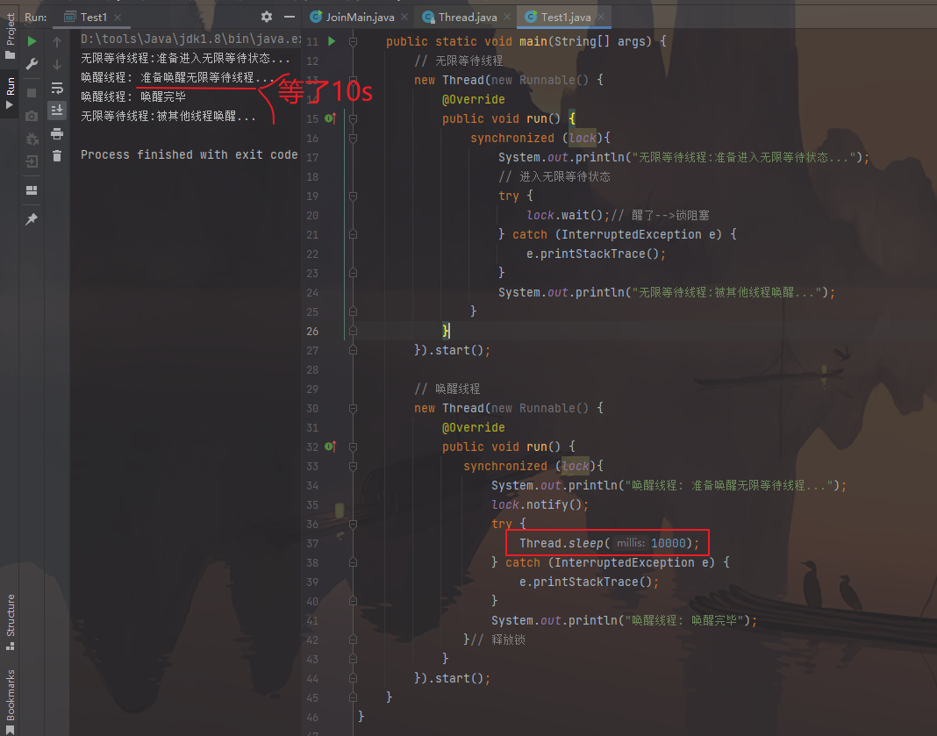Click the pin tab icon

pos(32,218)
